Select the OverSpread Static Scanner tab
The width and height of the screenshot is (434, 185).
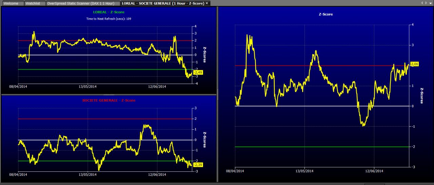82,3
